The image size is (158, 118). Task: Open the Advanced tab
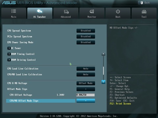coord(66,13)
